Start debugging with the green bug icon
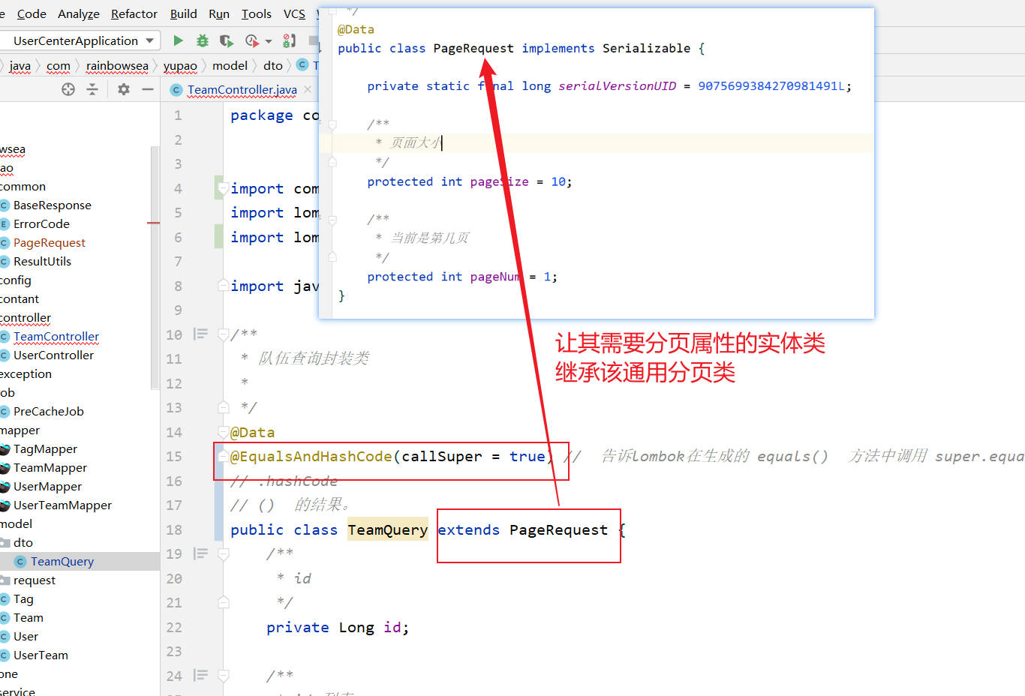 [x=202, y=40]
